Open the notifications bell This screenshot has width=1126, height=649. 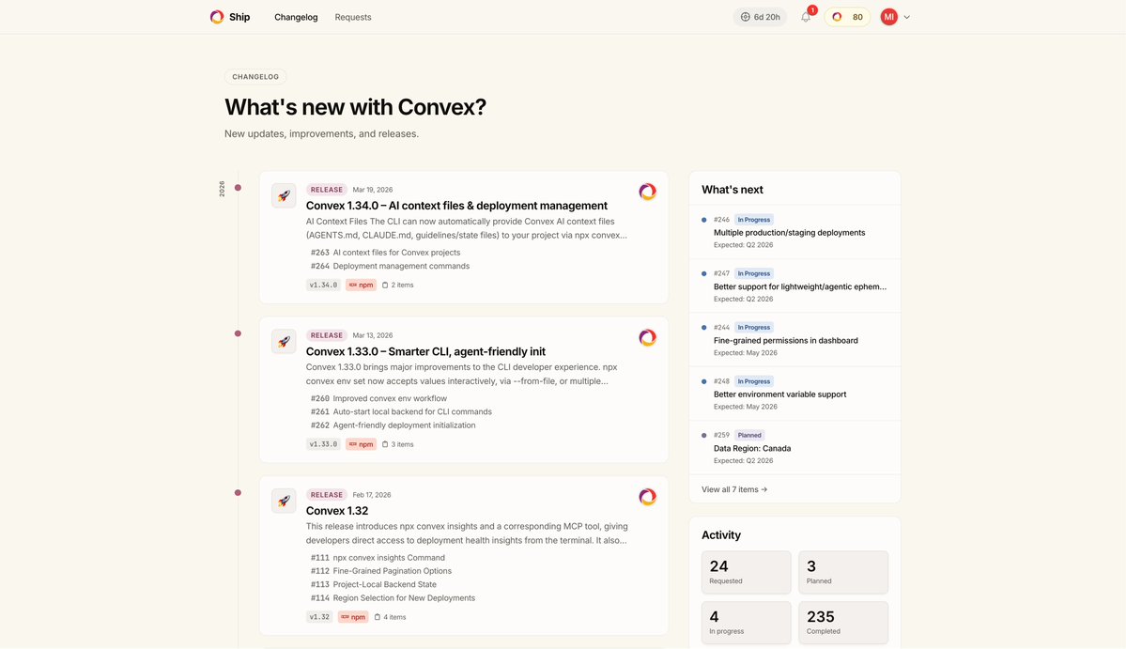[806, 17]
